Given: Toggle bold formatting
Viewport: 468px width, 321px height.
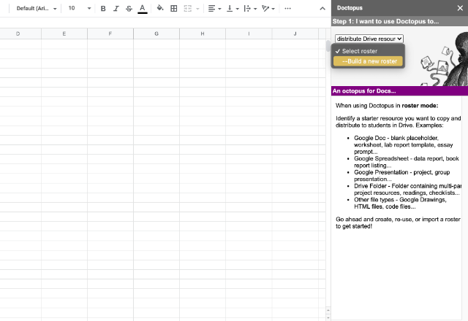Looking at the screenshot, I should [103, 9].
